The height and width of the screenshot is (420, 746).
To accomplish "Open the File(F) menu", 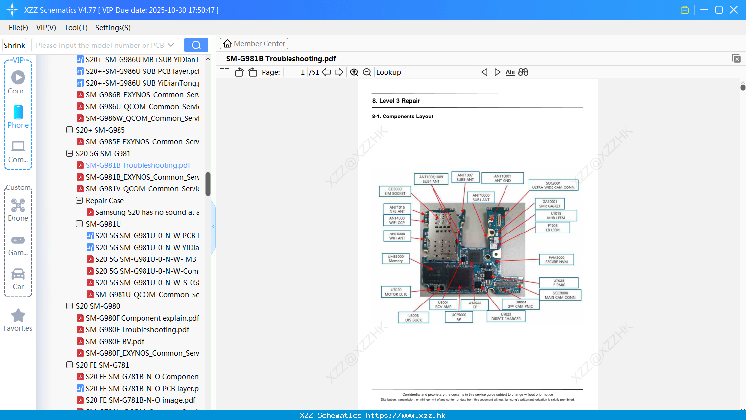I will pyautogui.click(x=19, y=28).
